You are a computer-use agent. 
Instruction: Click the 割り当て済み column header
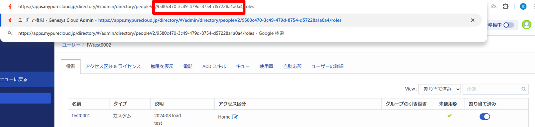(483, 104)
